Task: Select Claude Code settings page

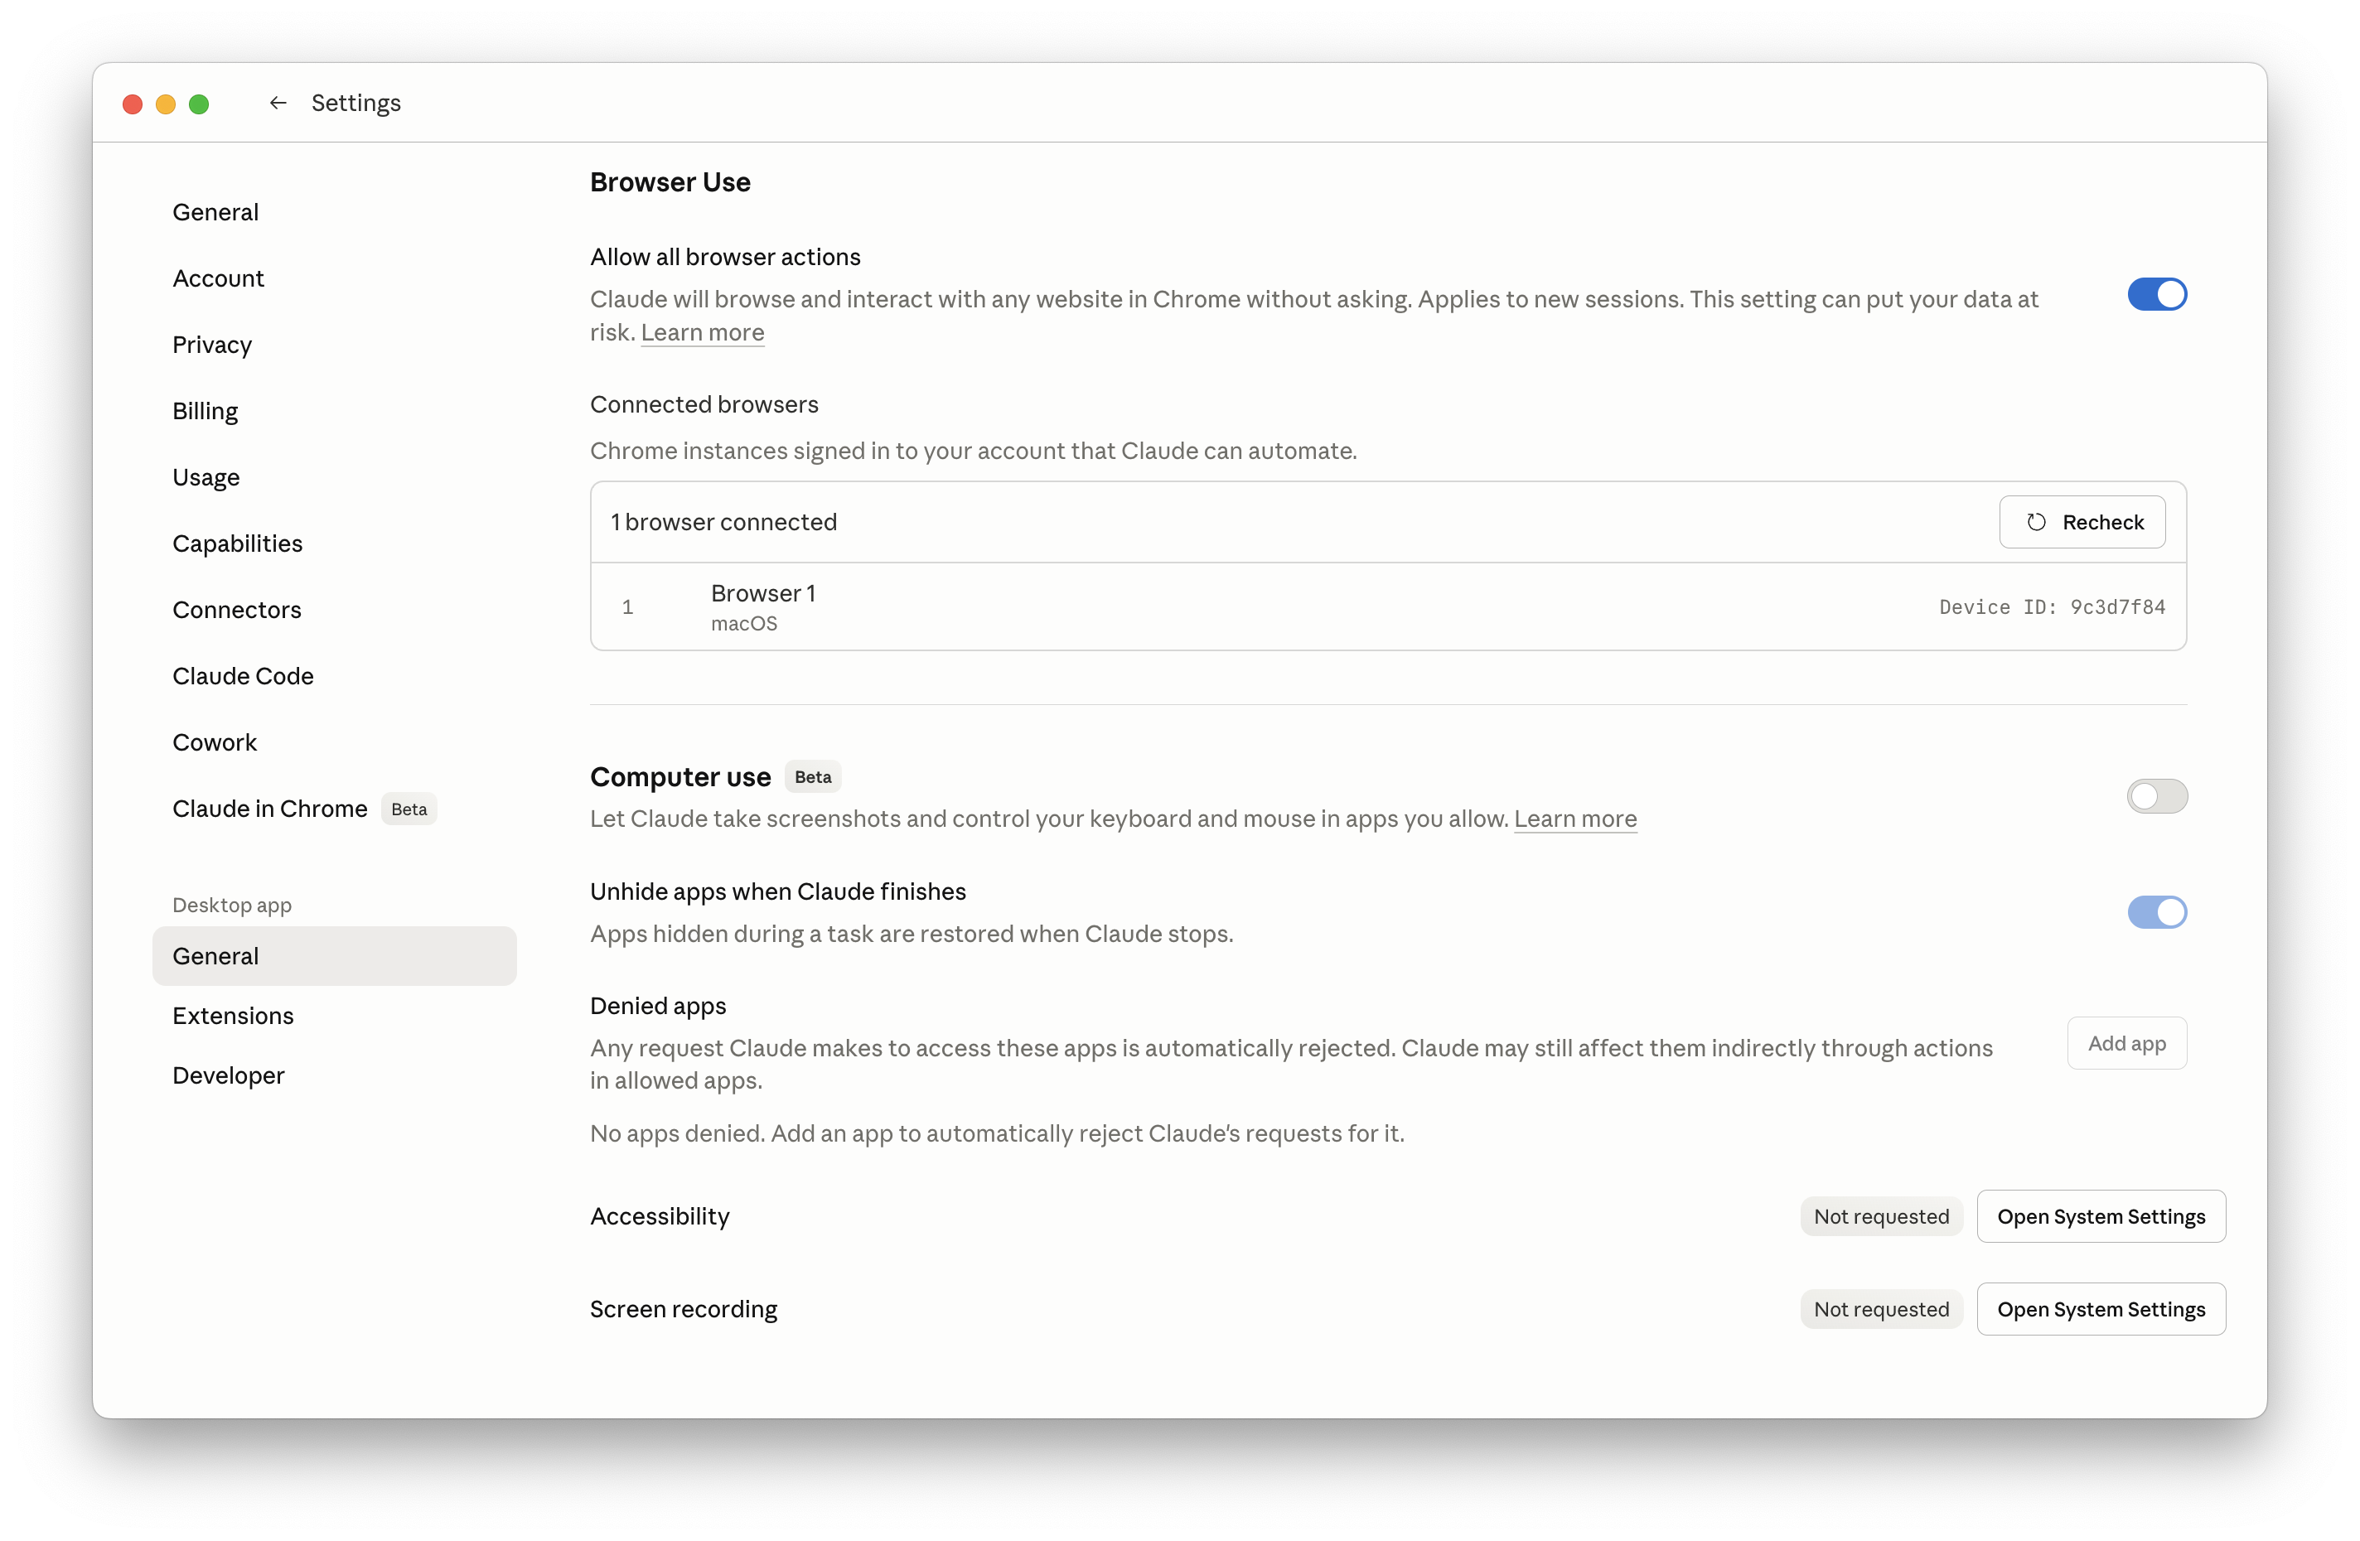Action: point(243,676)
